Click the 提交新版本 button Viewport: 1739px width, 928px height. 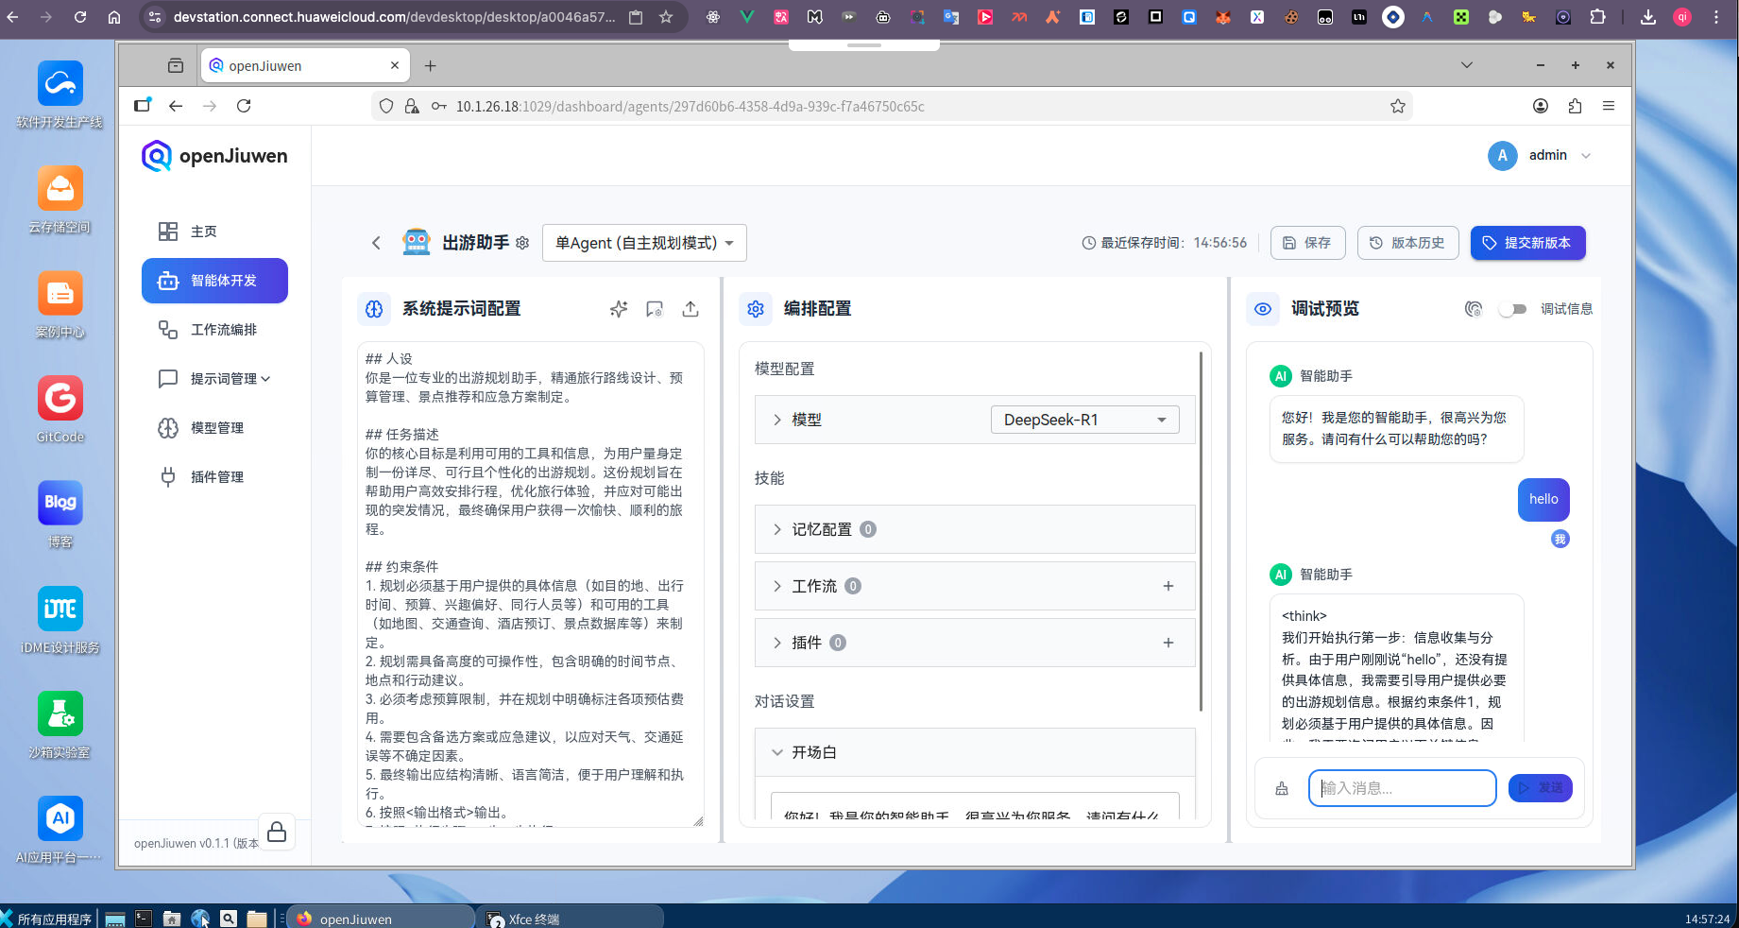(1527, 243)
